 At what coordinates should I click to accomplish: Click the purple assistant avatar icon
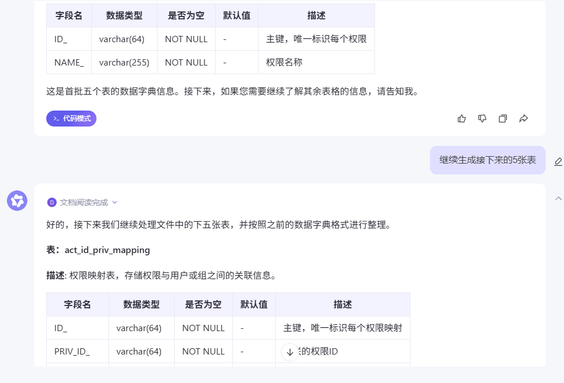pos(17,201)
